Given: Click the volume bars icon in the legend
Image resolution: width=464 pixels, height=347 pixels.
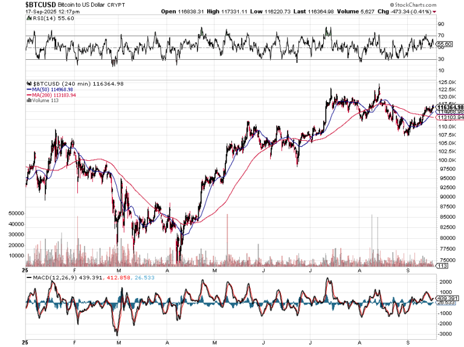Looking at the screenshot, I should tap(28, 100).
